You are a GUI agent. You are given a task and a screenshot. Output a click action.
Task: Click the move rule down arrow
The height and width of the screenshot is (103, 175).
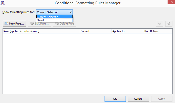[x=169, y=24]
